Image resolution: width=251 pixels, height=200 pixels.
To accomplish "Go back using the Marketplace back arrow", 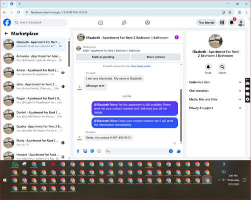I will click(6, 33).
